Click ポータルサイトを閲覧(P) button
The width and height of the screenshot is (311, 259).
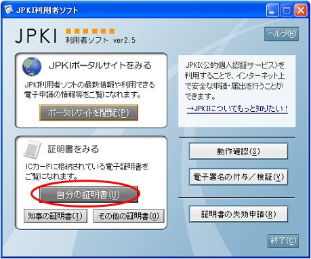(88, 113)
